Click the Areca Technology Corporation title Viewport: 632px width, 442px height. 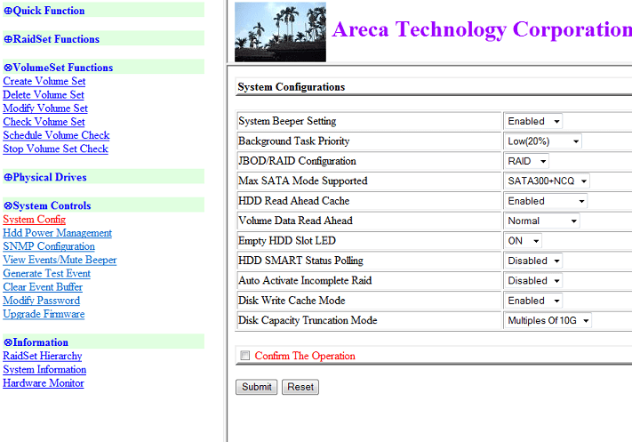482,29
